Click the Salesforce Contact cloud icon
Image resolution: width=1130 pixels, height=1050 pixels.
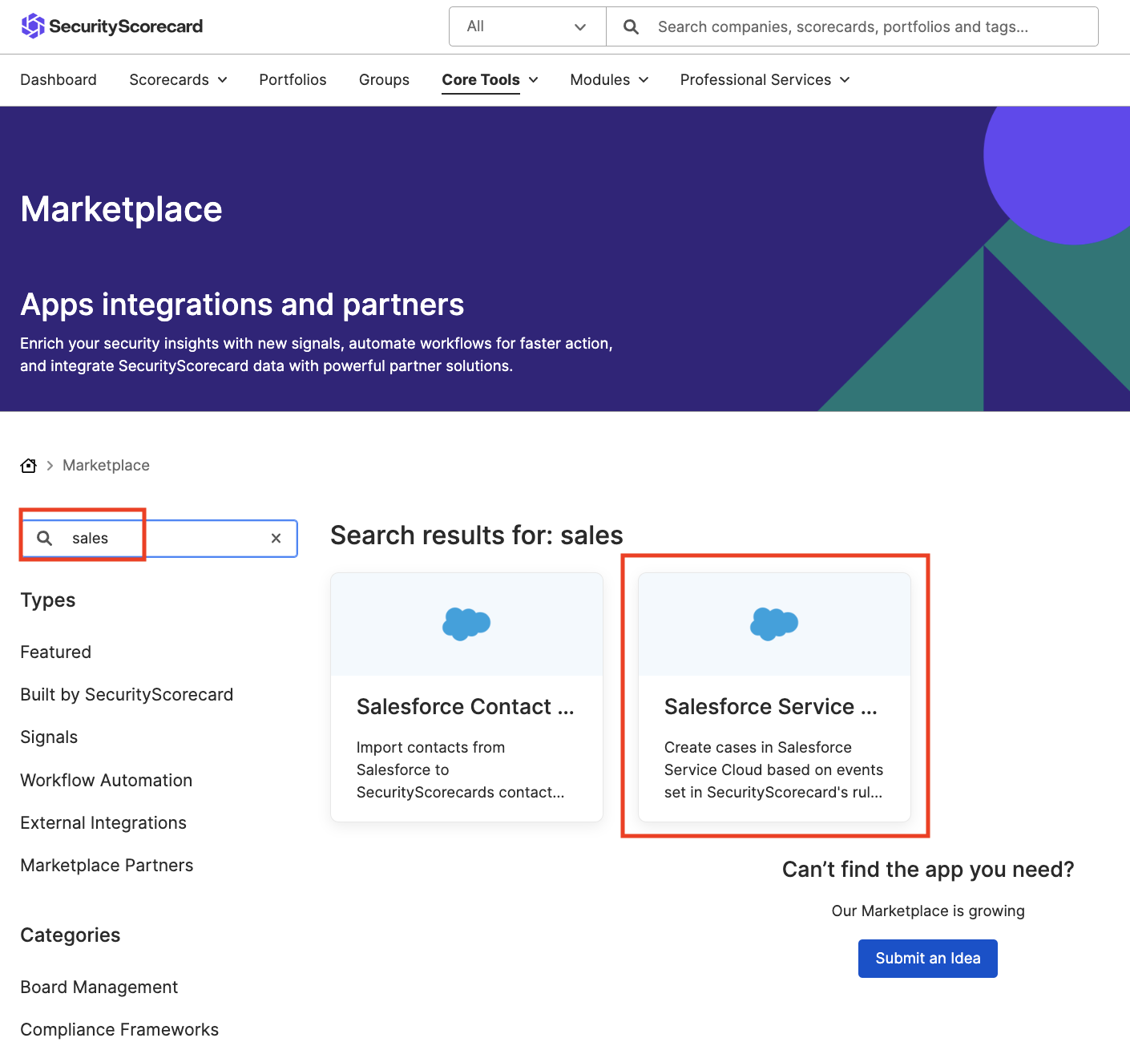pos(466,624)
